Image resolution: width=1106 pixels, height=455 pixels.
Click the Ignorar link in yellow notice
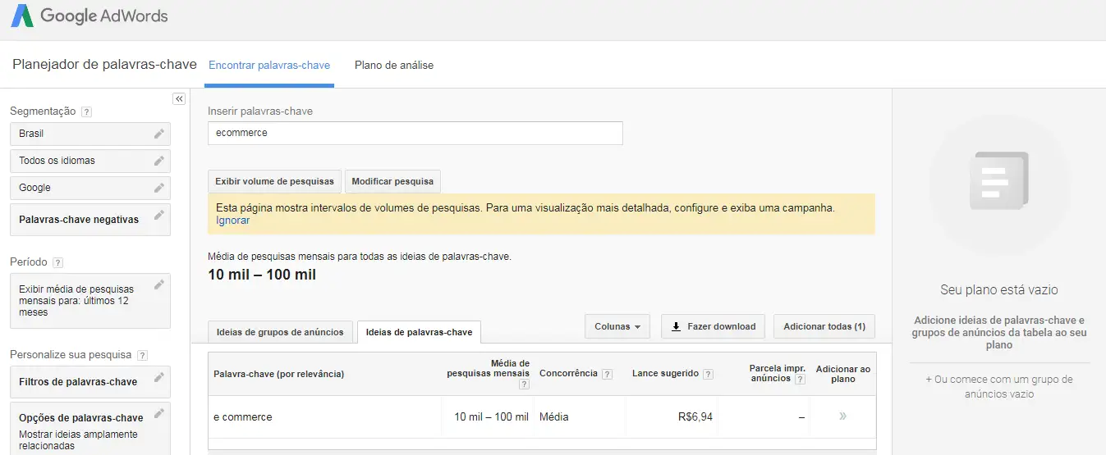click(x=233, y=221)
